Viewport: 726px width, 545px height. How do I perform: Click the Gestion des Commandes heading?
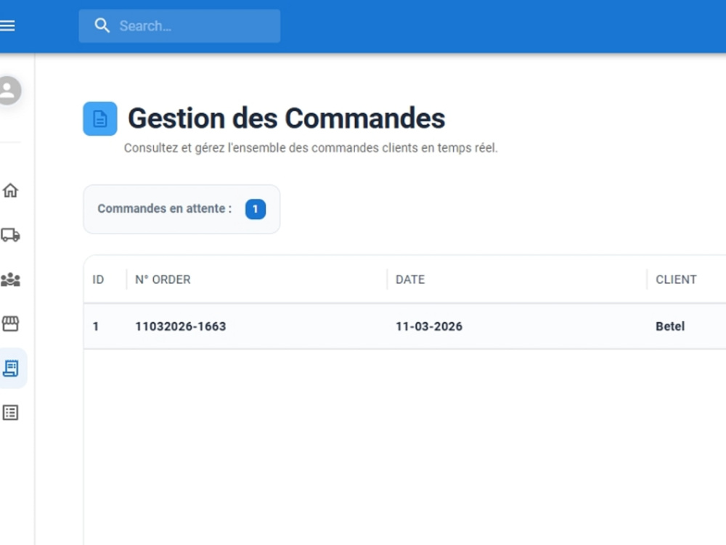[286, 118]
